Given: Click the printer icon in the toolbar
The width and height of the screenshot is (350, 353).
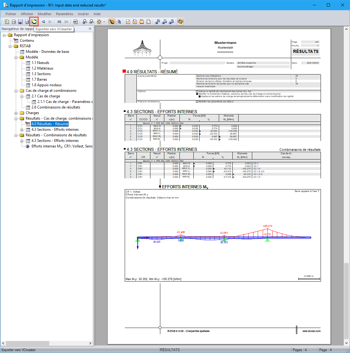Looking at the screenshot, I should 27,22.
